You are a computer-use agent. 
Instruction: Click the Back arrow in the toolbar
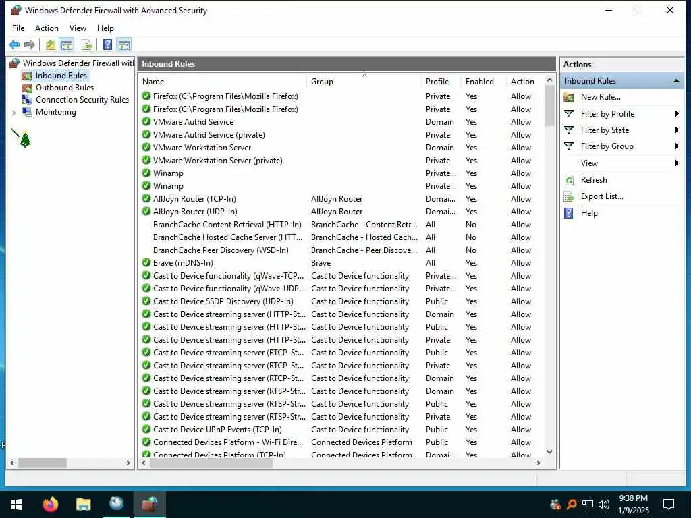[14, 45]
